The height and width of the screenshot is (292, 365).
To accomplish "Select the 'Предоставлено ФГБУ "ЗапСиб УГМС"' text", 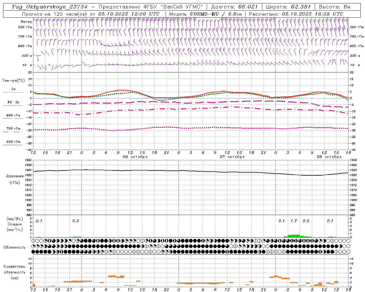I will (x=151, y=7).
